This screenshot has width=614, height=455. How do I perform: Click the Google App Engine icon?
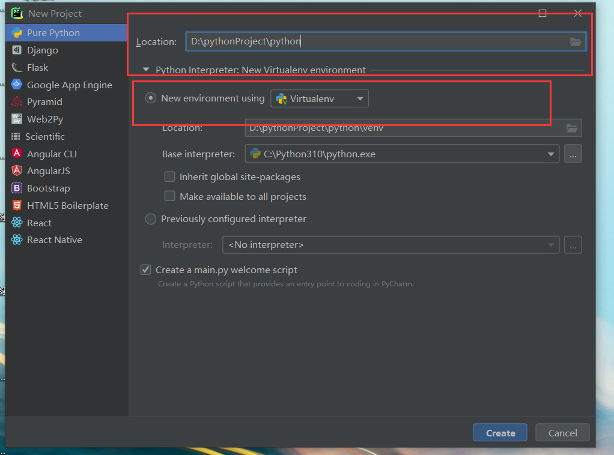[17, 84]
